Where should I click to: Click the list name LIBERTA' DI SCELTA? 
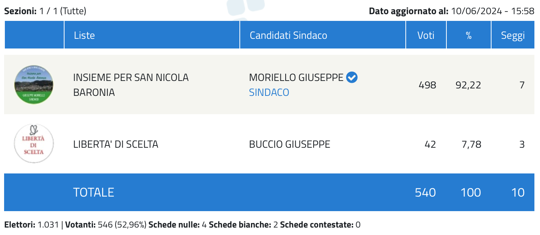tap(116, 144)
